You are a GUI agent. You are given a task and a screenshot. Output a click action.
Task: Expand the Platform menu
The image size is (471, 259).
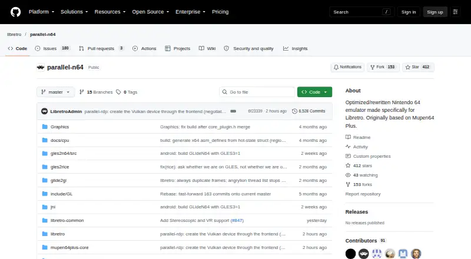pyautogui.click(x=41, y=12)
